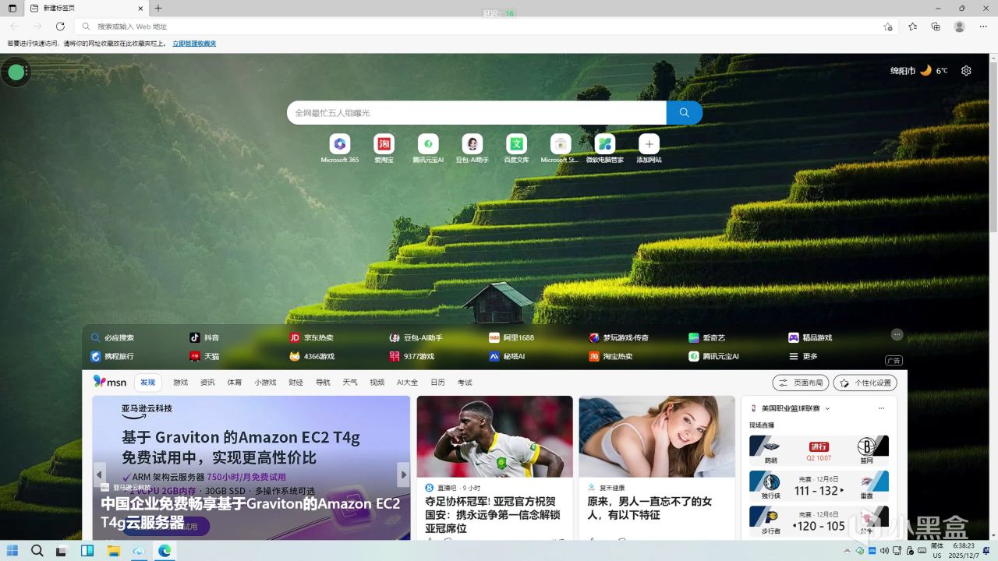Screen dimensions: 998x561
Task: Open the 亚冠官方祝贺国安 news card image
Action: [x=494, y=436]
